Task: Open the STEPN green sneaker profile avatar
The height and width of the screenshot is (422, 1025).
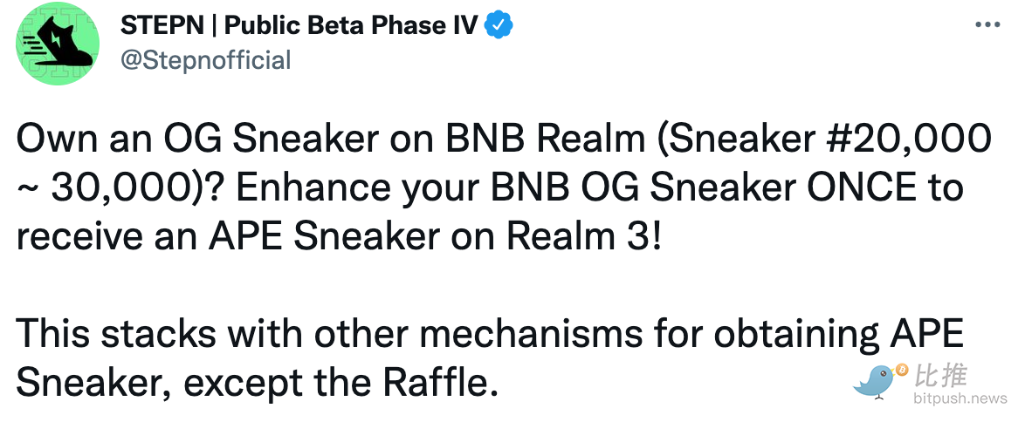Action: (58, 43)
